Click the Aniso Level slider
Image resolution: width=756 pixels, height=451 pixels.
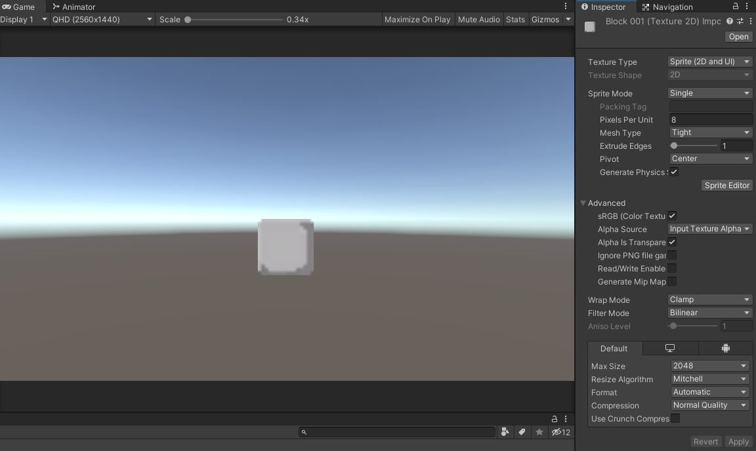point(692,326)
